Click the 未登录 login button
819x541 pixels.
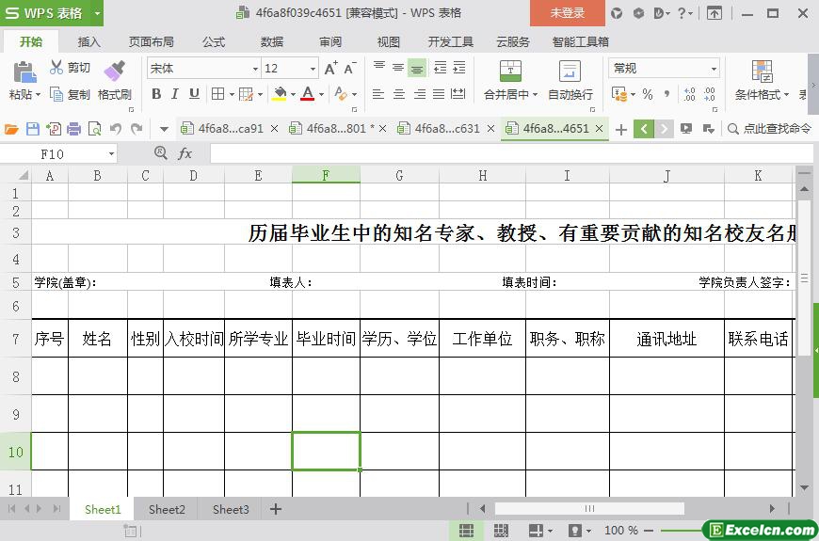click(x=568, y=13)
